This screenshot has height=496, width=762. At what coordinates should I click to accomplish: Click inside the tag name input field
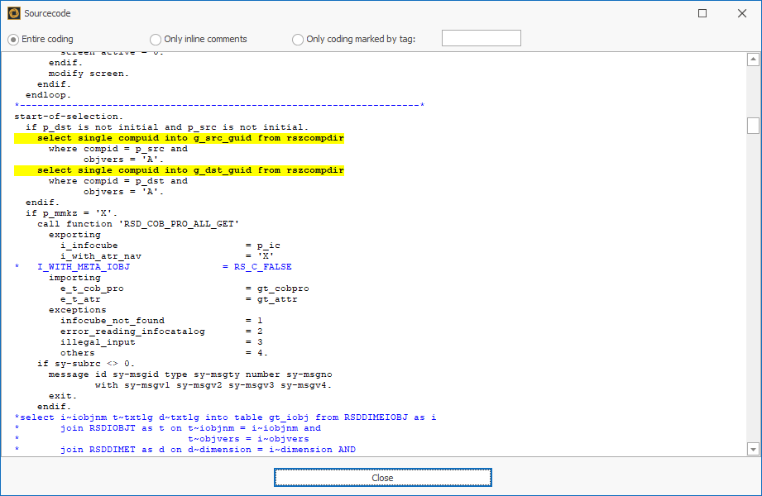pyautogui.click(x=480, y=37)
